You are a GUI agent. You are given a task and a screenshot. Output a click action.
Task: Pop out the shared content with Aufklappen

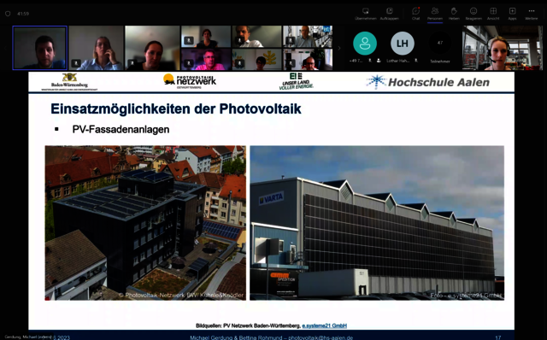click(390, 14)
